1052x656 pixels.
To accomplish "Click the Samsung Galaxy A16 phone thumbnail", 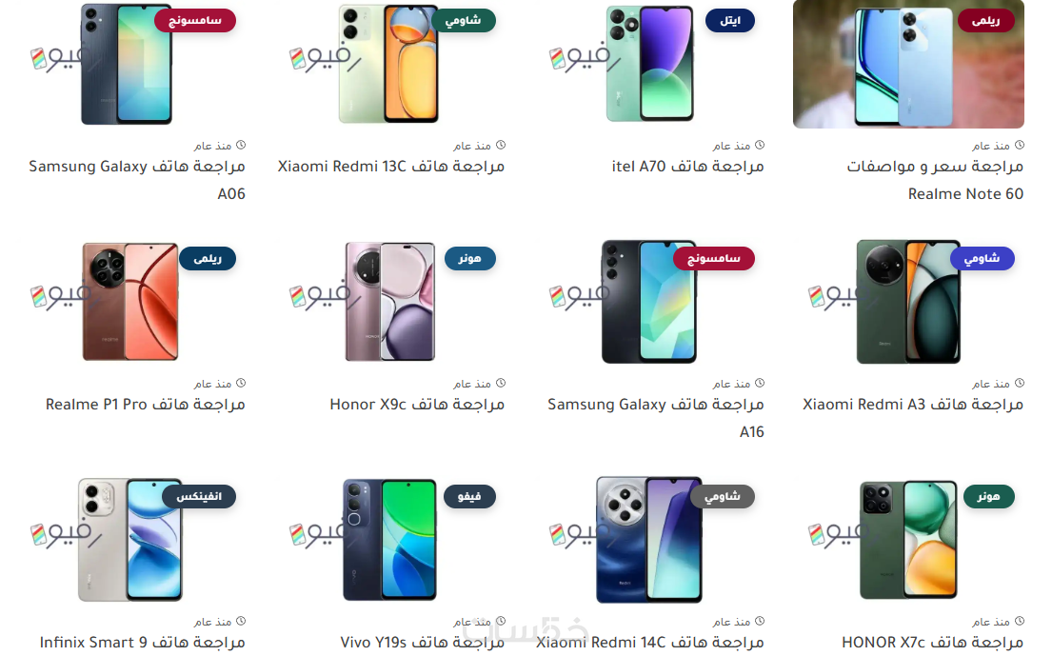I will [648, 302].
